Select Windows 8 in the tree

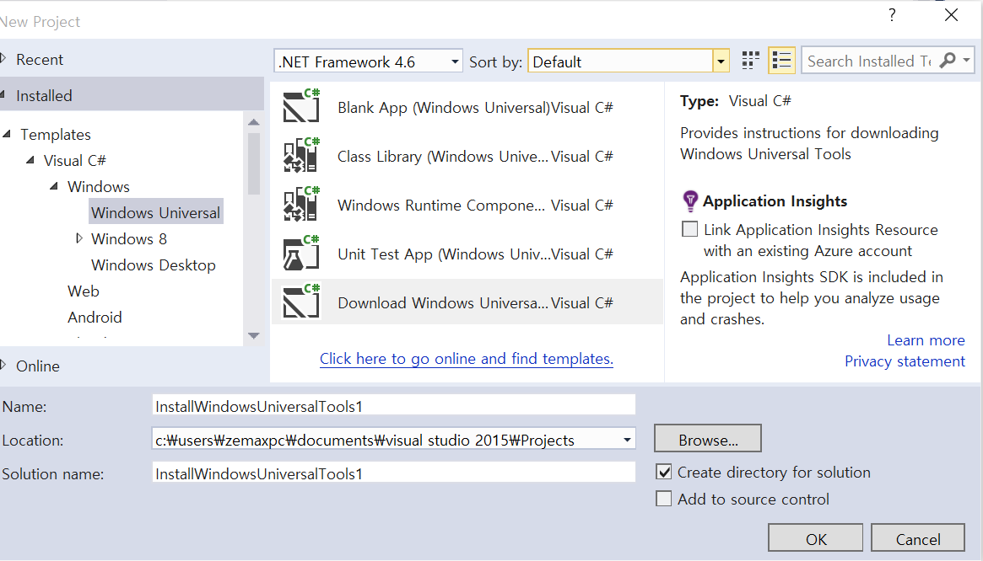coord(129,238)
